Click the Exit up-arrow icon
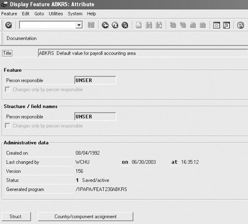The height and width of the screenshot is (224, 248). tap(115, 25)
